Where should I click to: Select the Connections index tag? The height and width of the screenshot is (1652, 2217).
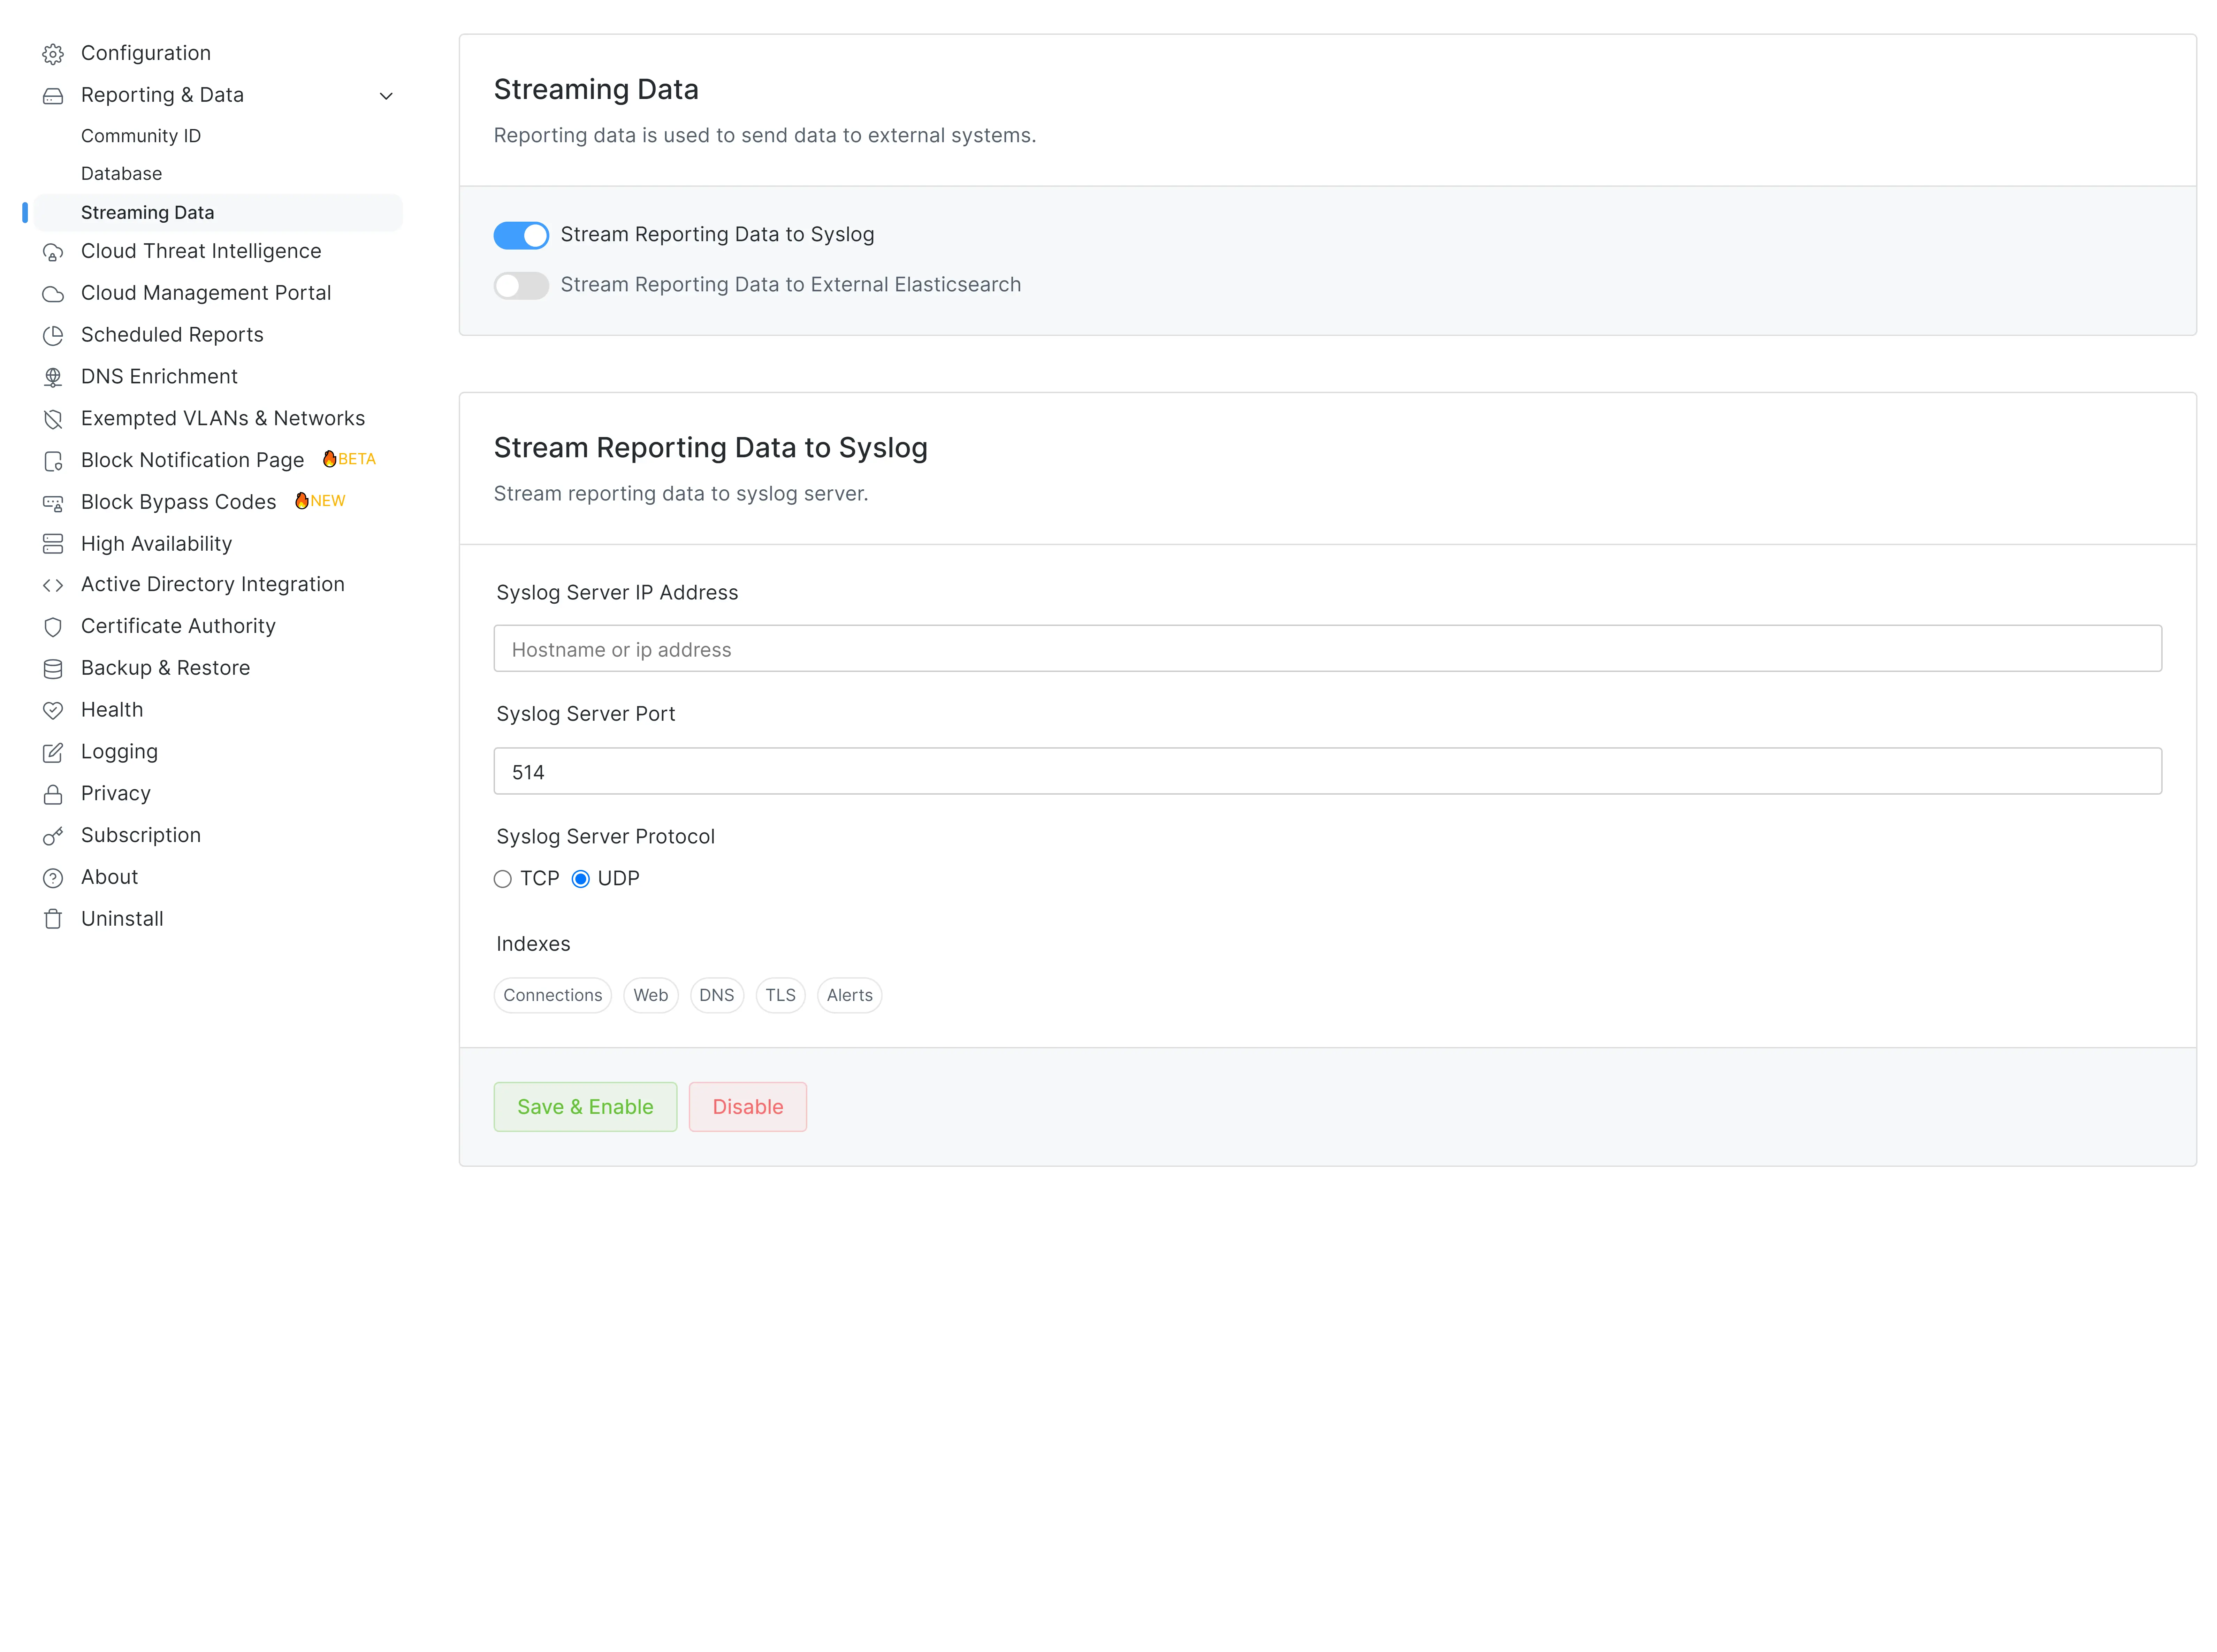click(552, 995)
